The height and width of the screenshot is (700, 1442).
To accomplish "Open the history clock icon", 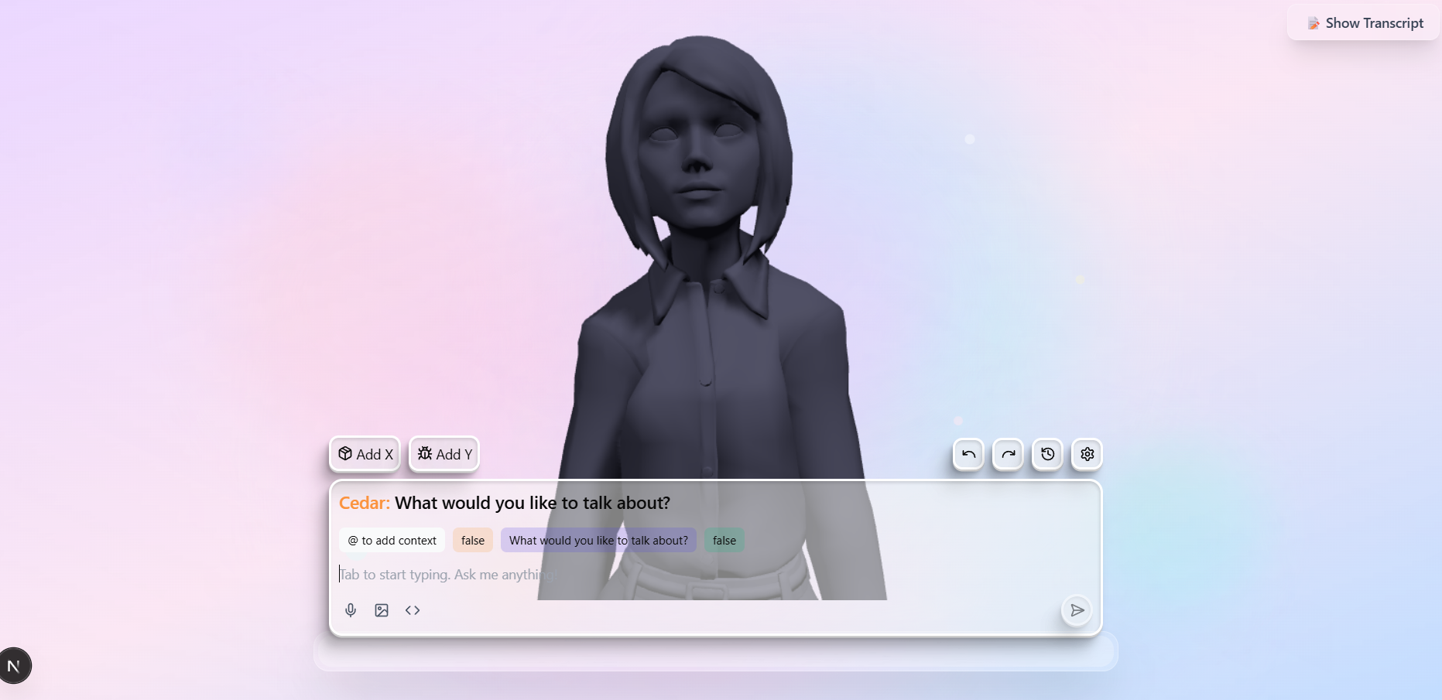I will pyautogui.click(x=1047, y=454).
